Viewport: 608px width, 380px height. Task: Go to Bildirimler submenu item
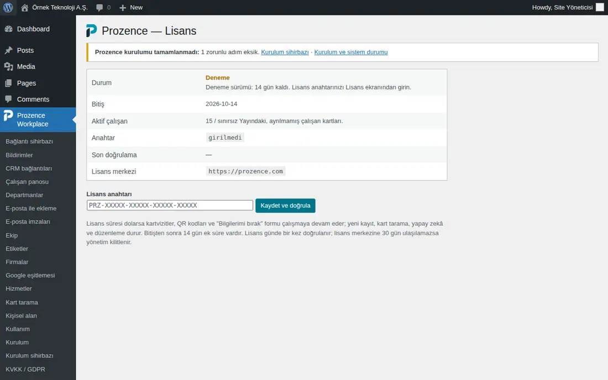pyautogui.click(x=19, y=155)
